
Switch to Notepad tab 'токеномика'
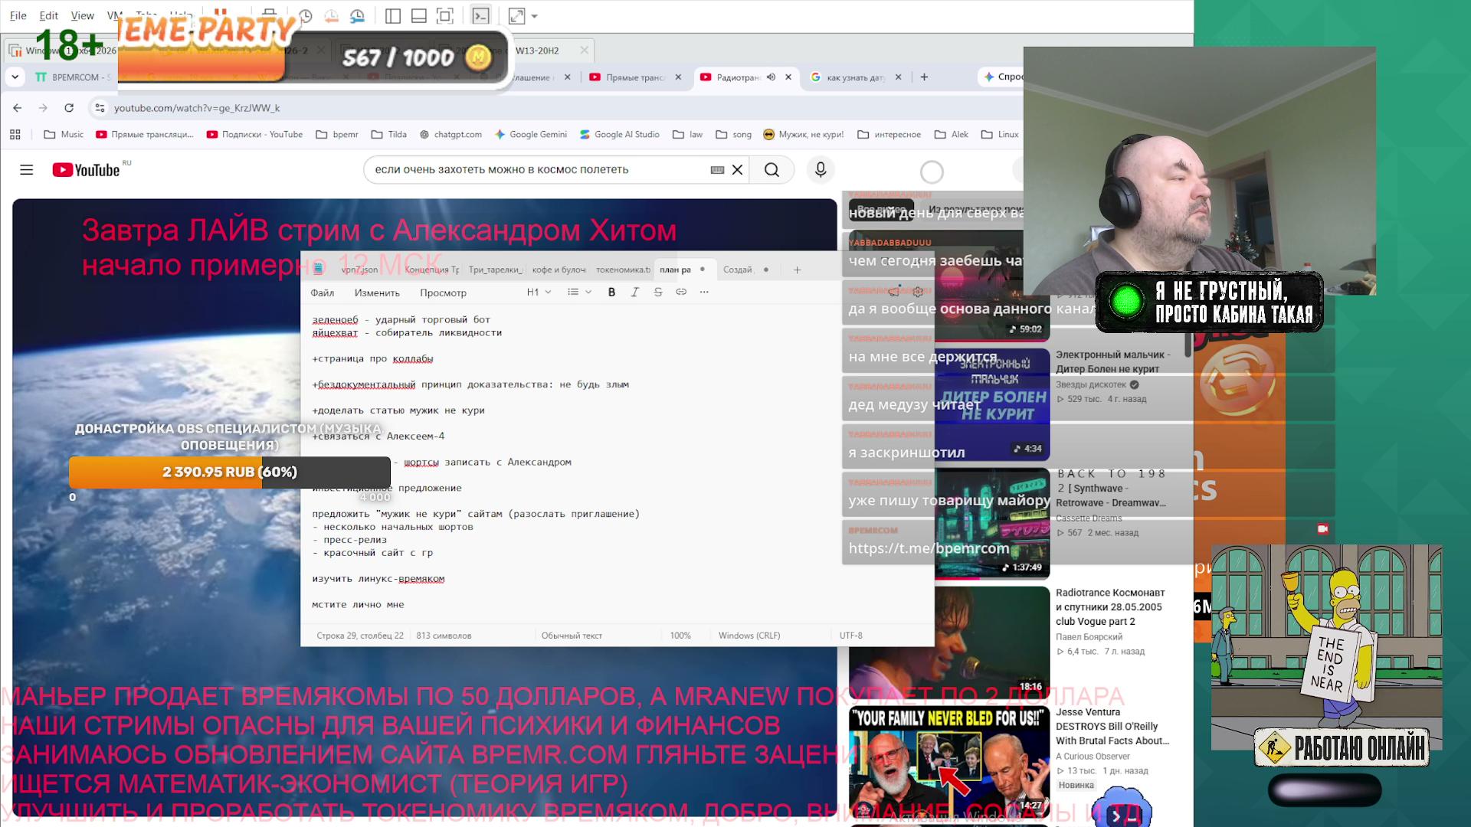tap(623, 270)
